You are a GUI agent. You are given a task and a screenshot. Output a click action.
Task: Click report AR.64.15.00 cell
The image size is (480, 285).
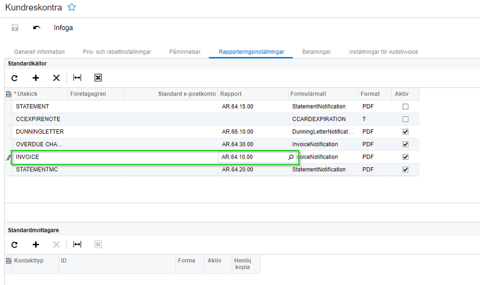point(253,106)
